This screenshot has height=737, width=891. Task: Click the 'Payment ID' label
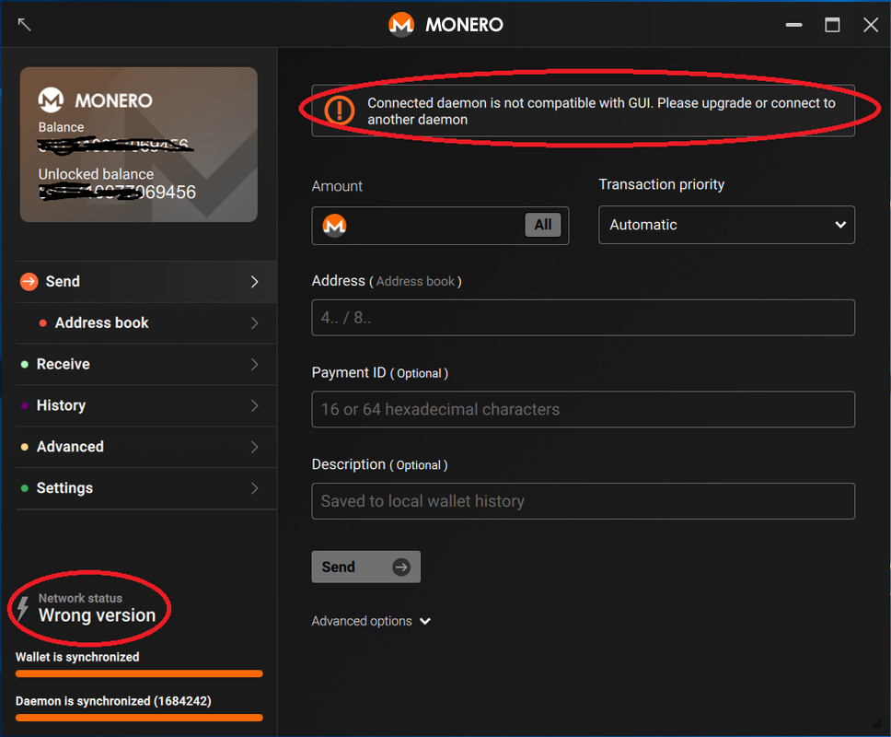tap(348, 372)
